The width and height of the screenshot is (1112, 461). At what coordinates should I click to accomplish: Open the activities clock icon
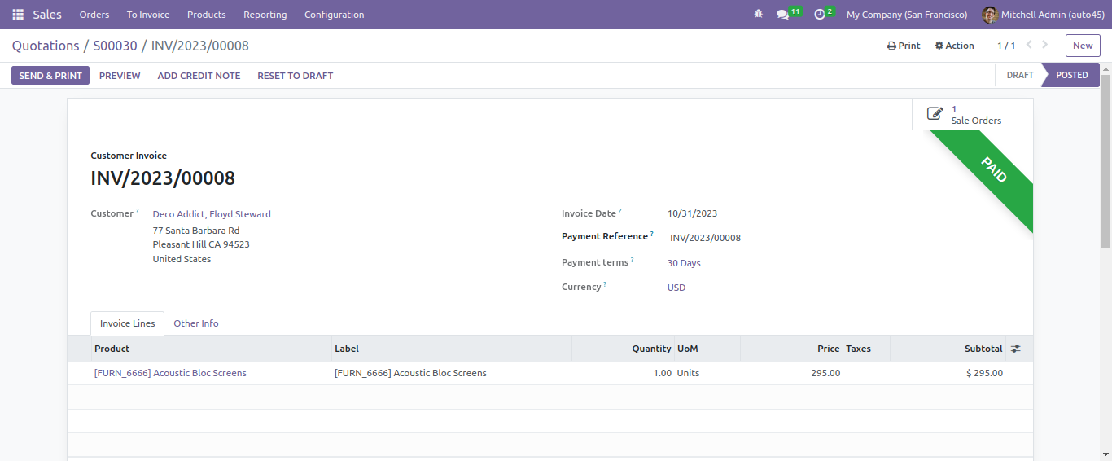coord(820,15)
